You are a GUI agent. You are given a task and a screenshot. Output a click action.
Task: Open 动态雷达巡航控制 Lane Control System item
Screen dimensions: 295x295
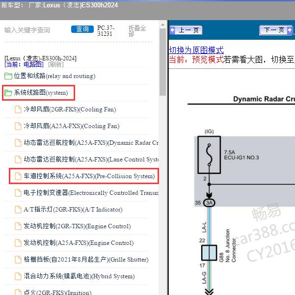click(x=91, y=160)
